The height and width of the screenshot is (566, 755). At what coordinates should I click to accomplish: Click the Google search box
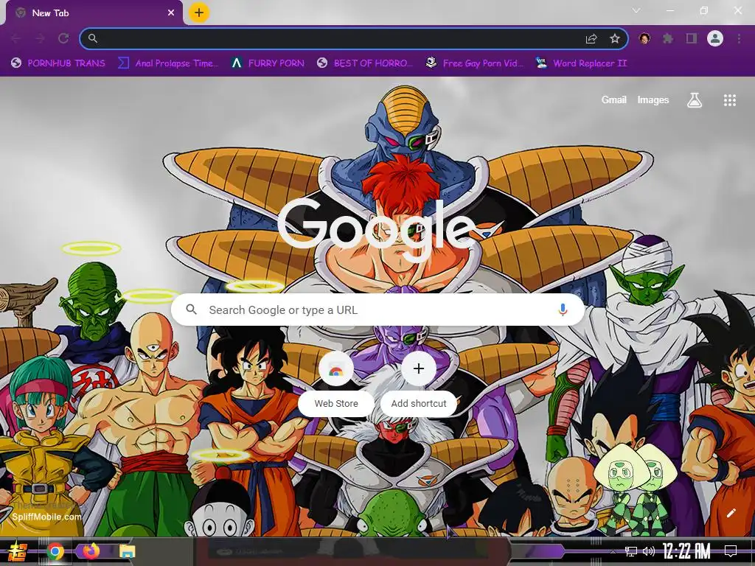point(378,310)
